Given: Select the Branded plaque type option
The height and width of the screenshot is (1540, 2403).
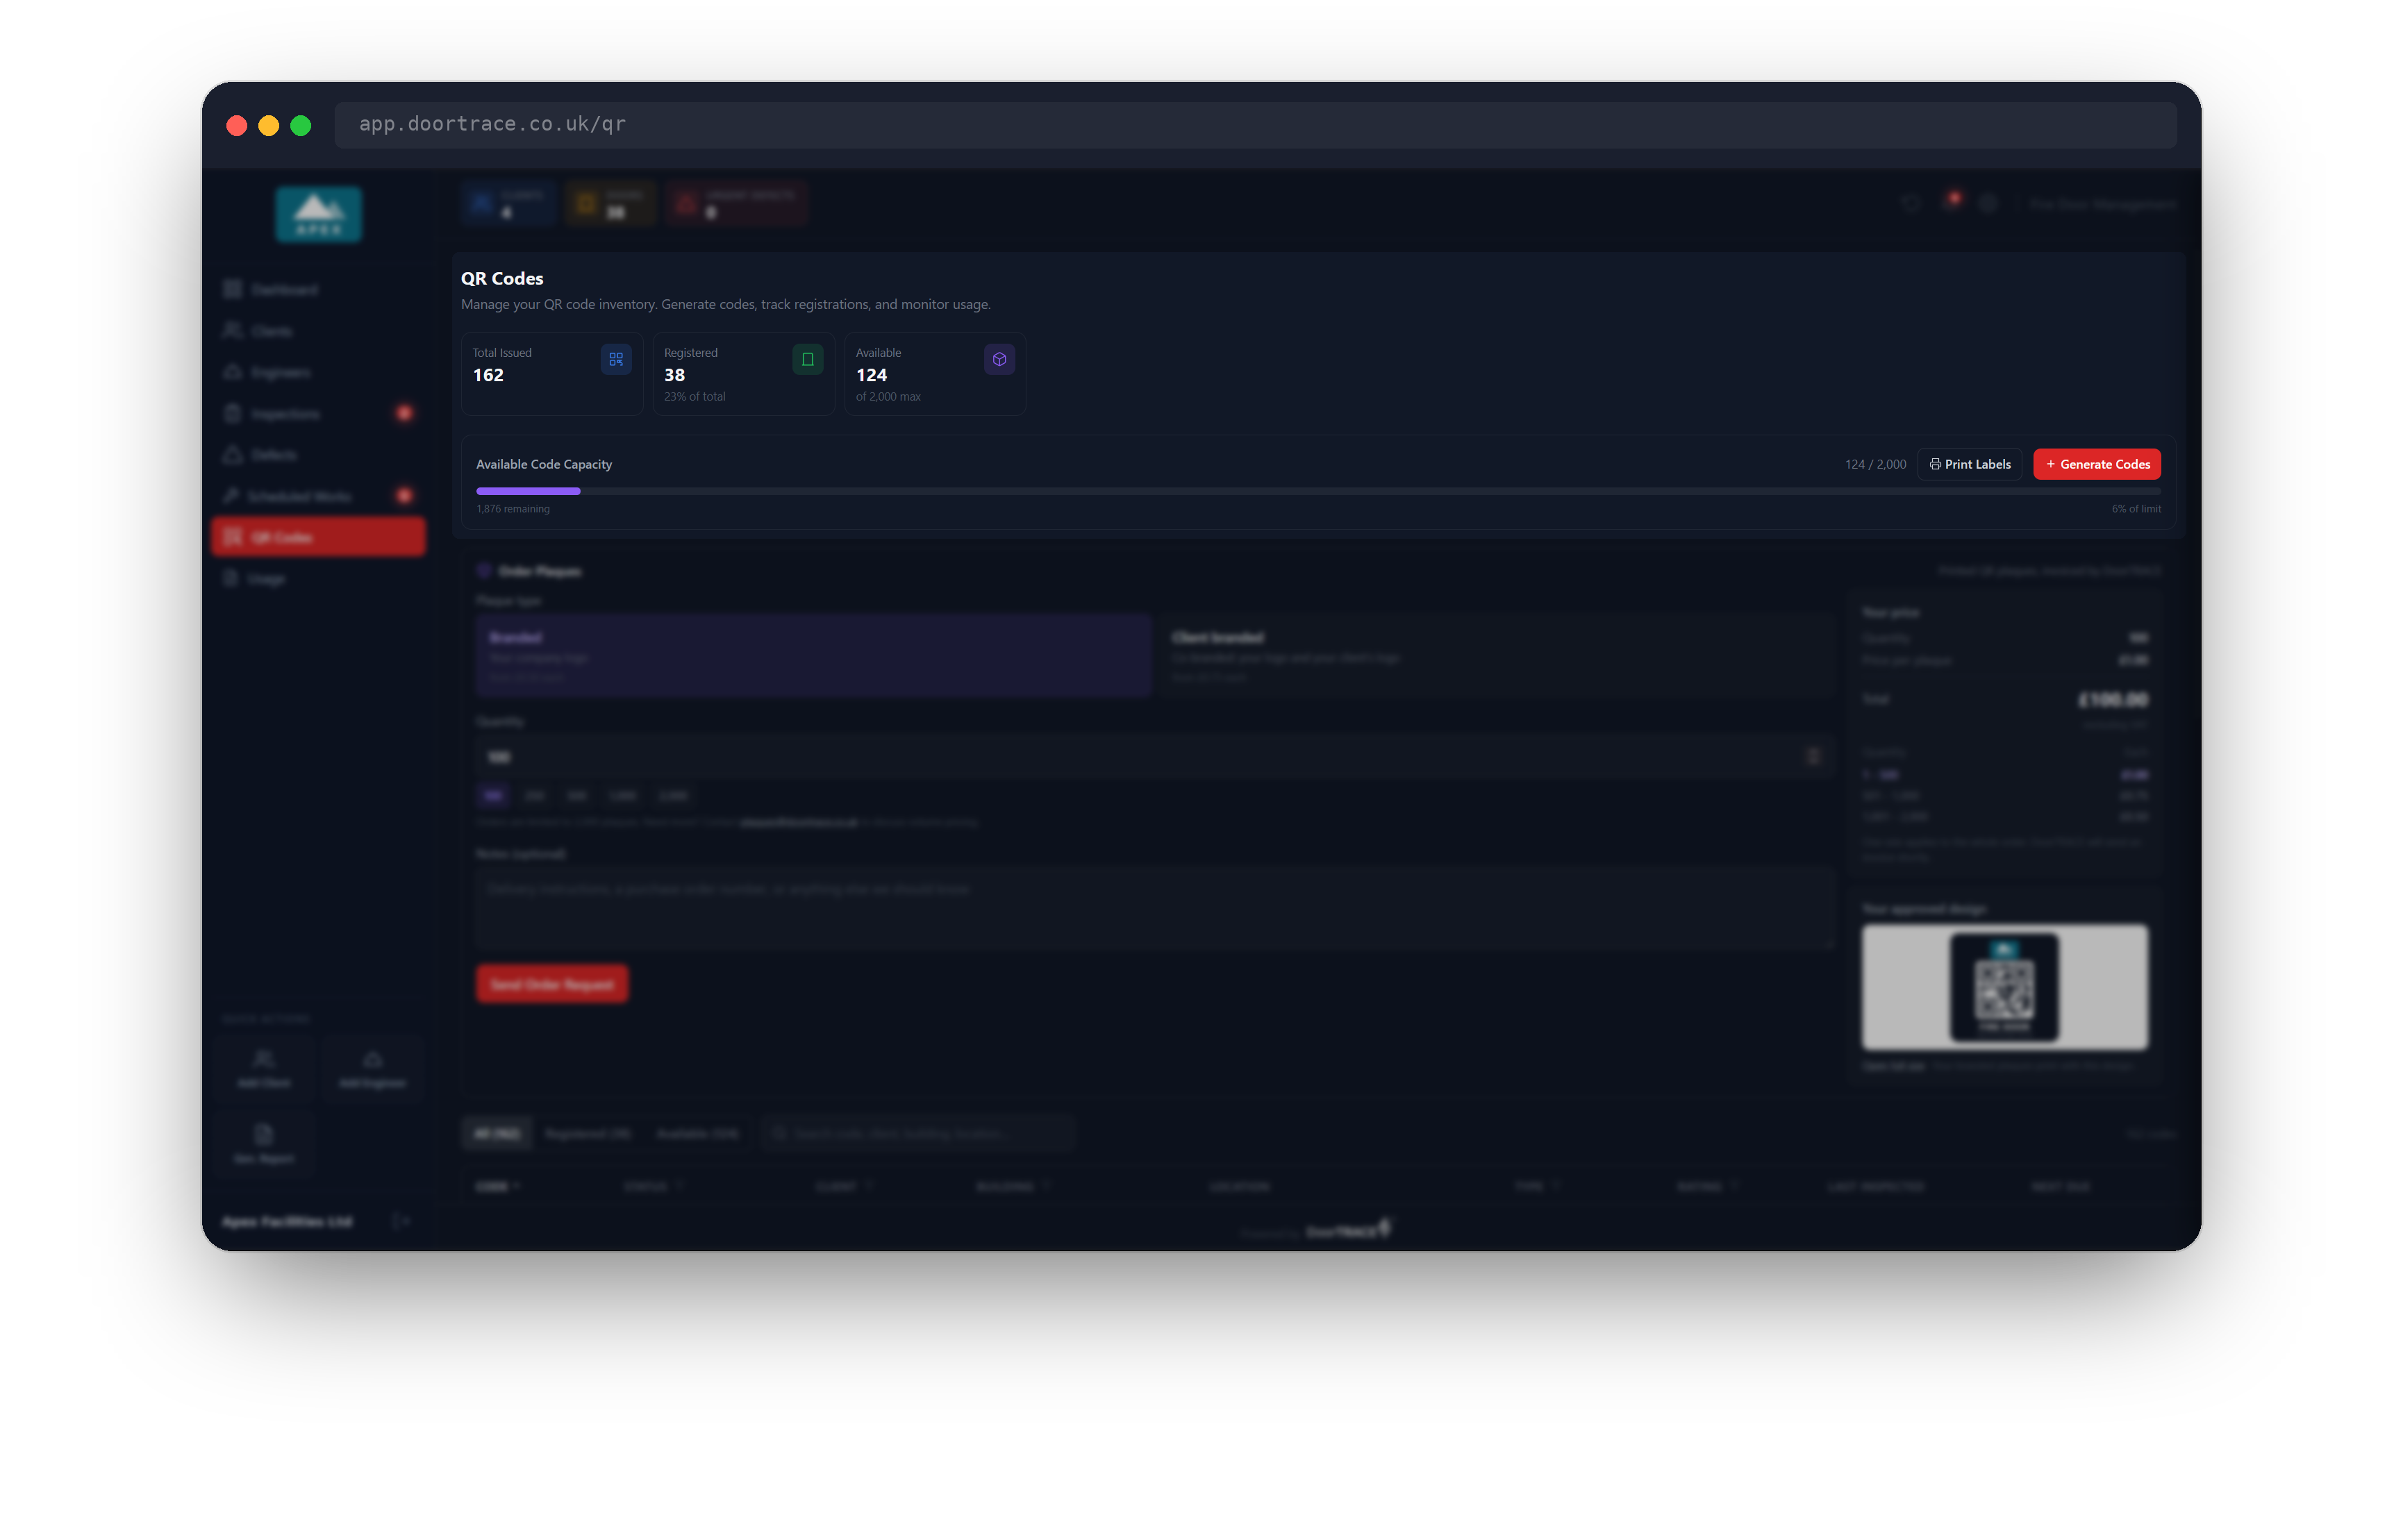Looking at the screenshot, I should [x=813, y=656].
